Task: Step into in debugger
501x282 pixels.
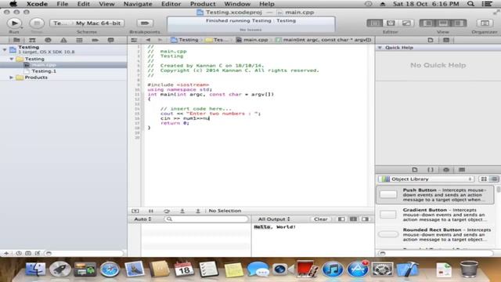Action: pos(182,211)
